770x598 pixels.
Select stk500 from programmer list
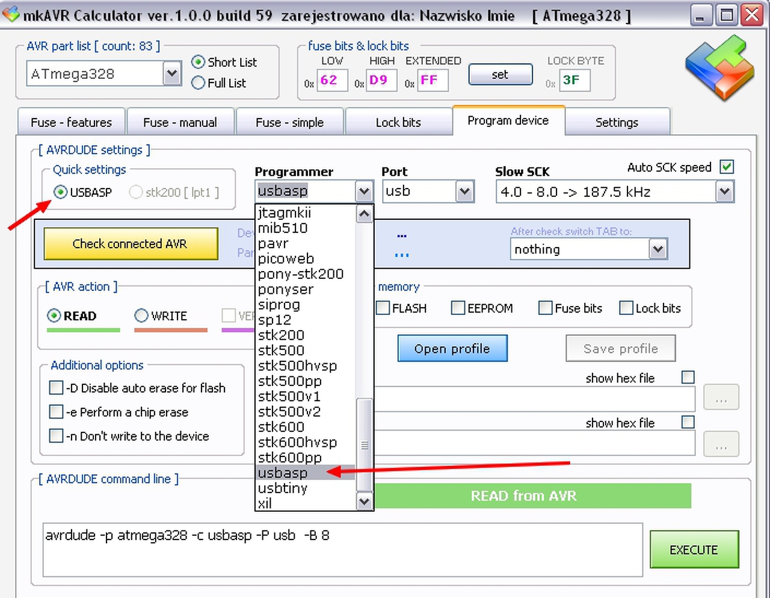pos(306,350)
